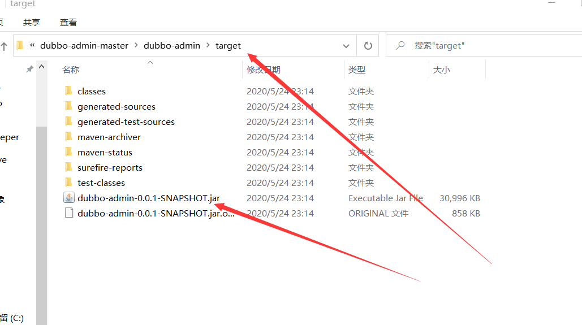The width and height of the screenshot is (582, 325).
Task: Select the test-classes folder name
Action: point(101,183)
